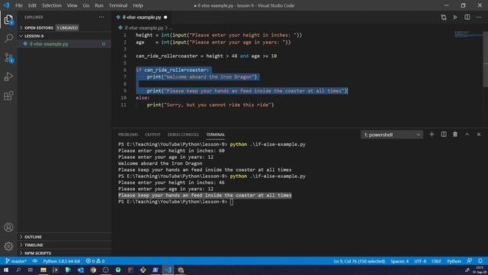The height and width of the screenshot is (275, 488).
Task: Click Ln 9, Col 76 cursor position
Action: pyautogui.click(x=359, y=261)
